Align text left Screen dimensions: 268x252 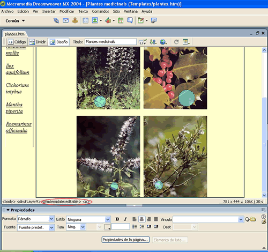point(135,219)
